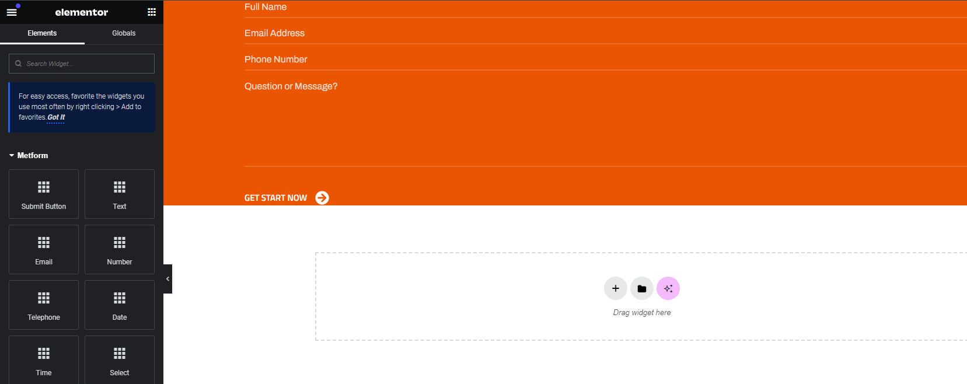The height and width of the screenshot is (384, 967).
Task: Launch the AI builder sparkle icon
Action: [668, 288]
